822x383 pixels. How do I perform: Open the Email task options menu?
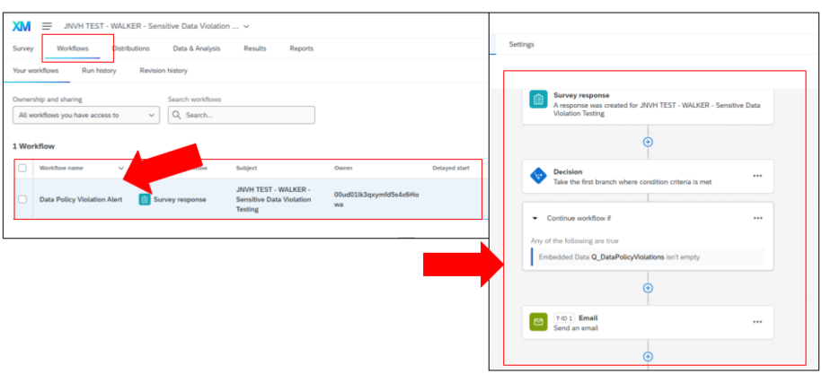757,322
